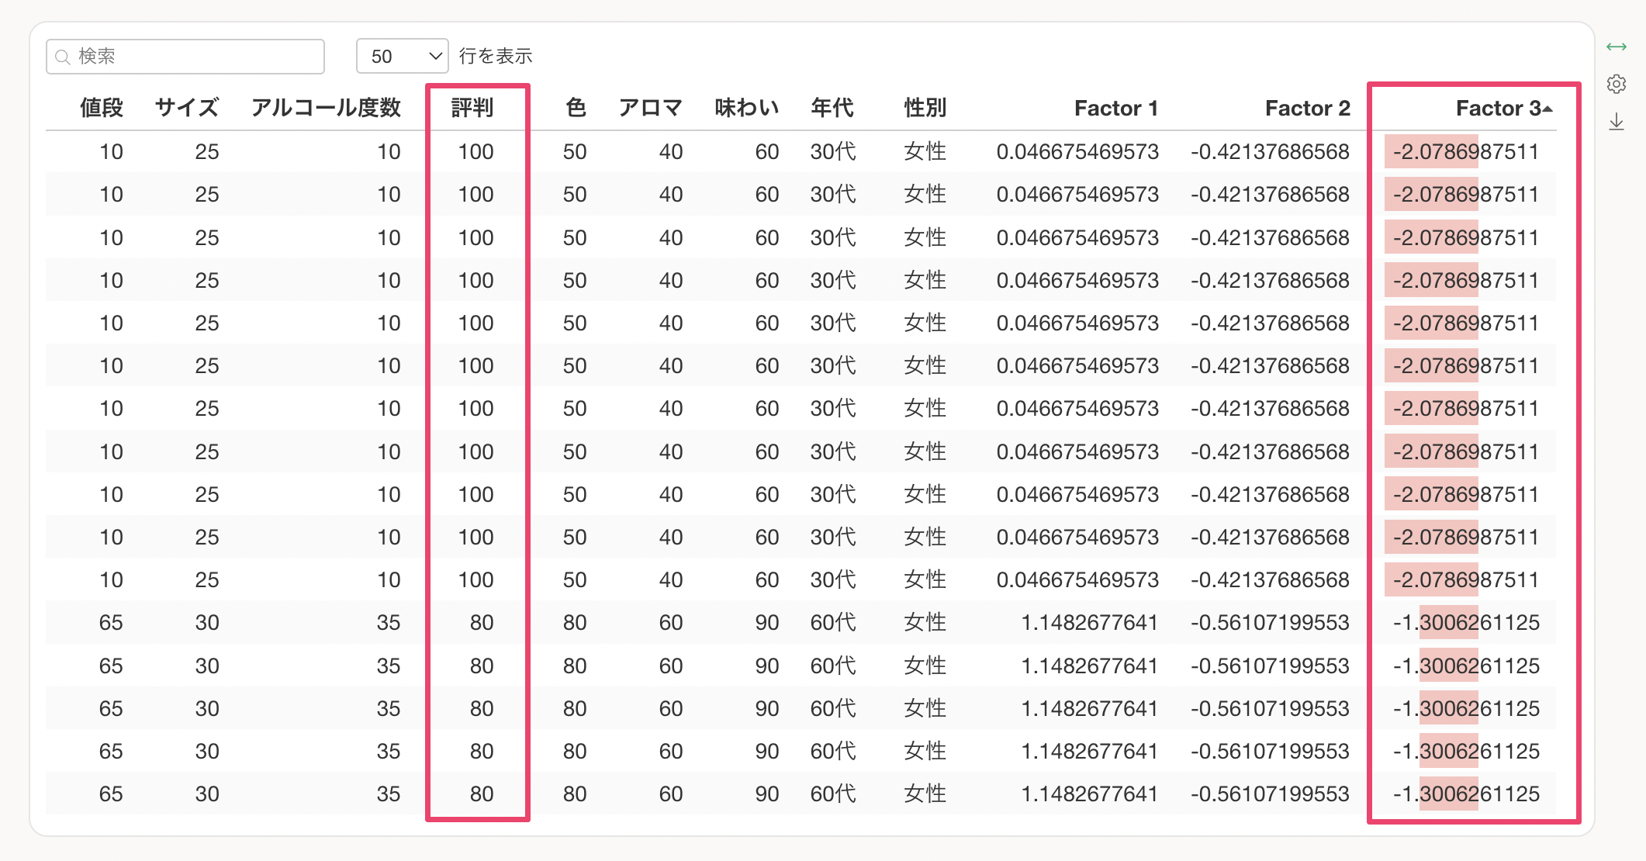This screenshot has height=861, width=1646.
Task: Sort by the サイズ column header
Action: coord(187,108)
